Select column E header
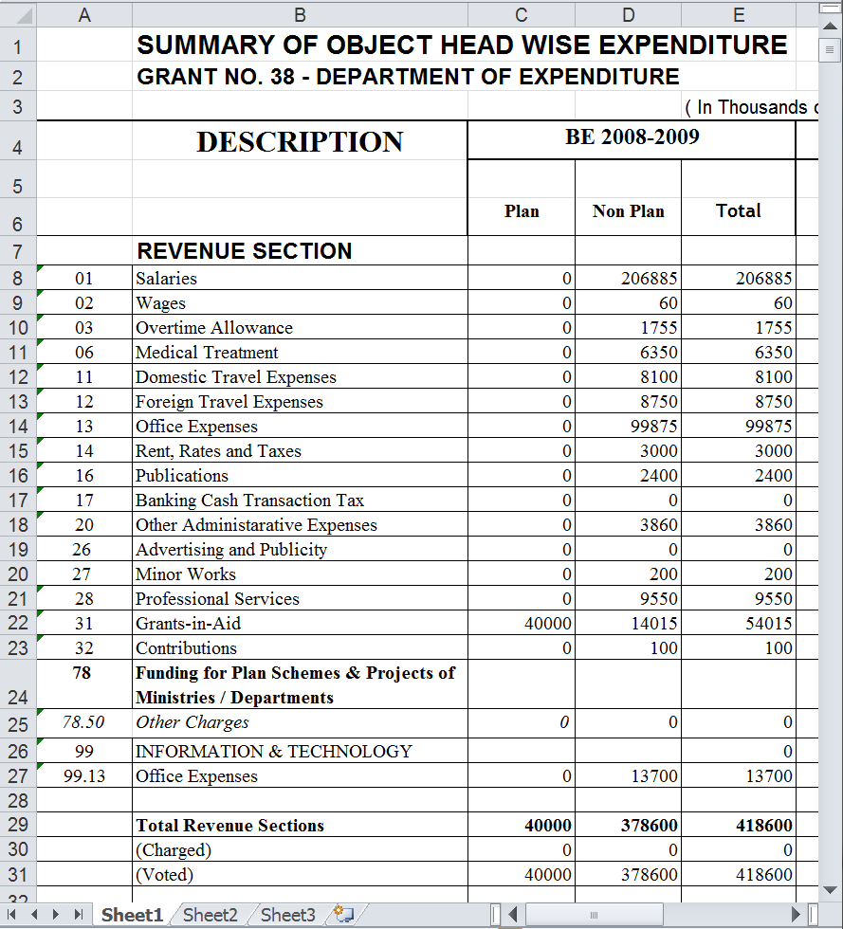Viewport: 843px width, 929px height. point(739,15)
